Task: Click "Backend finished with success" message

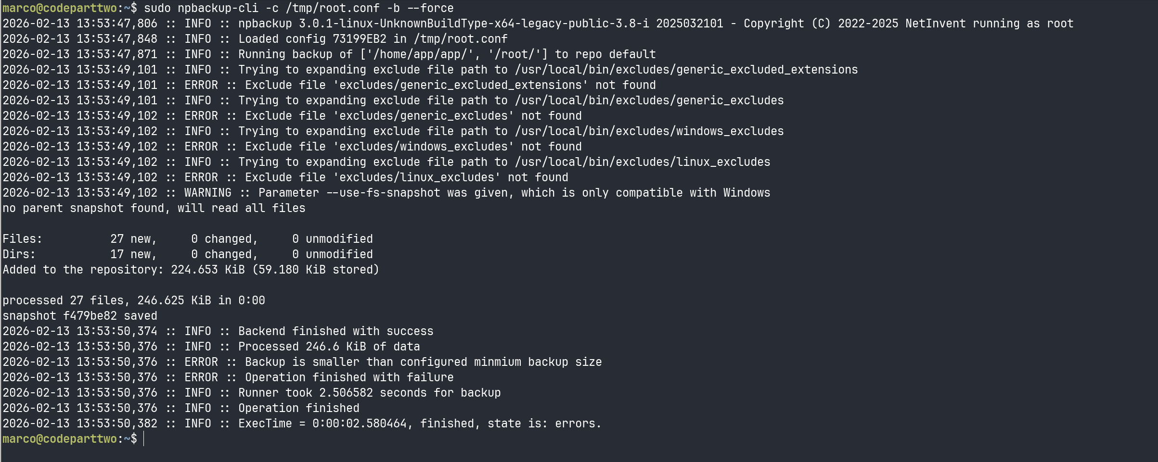Action: click(x=335, y=331)
